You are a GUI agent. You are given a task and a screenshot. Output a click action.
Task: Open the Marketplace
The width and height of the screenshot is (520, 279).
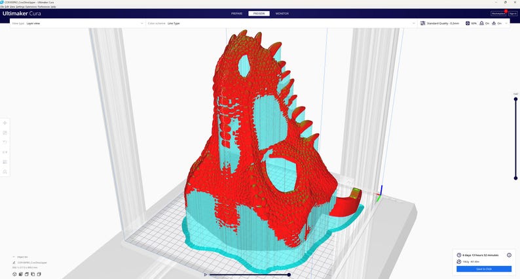498,14
